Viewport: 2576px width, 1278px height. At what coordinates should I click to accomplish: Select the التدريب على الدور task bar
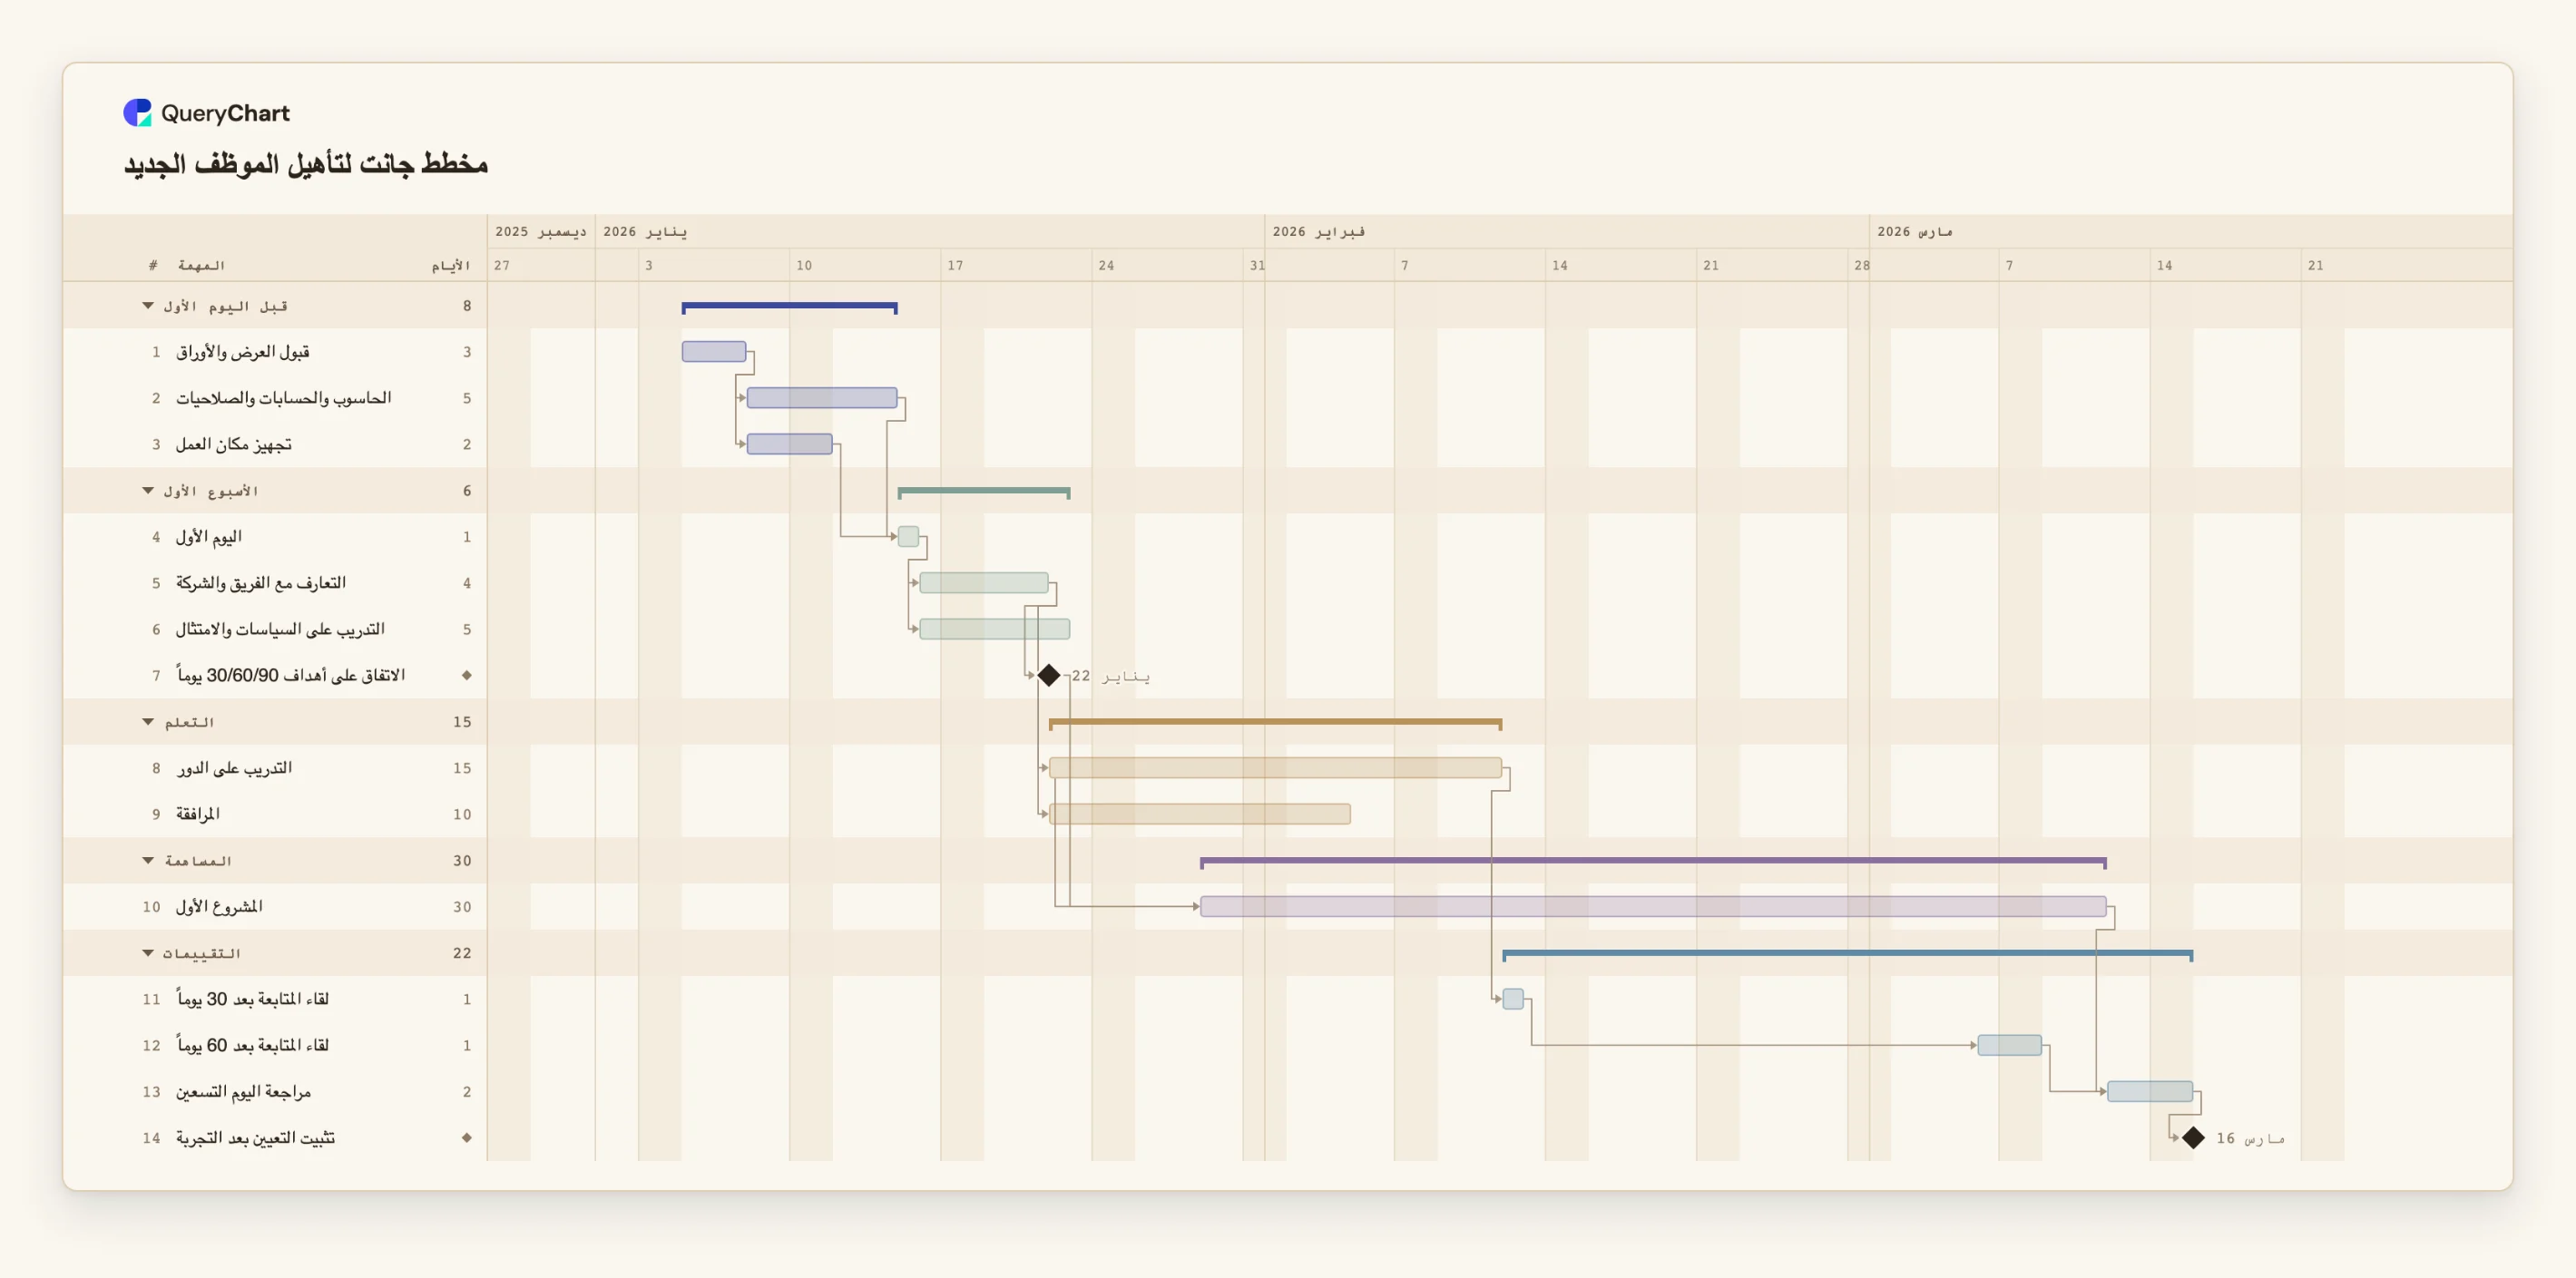(1275, 768)
